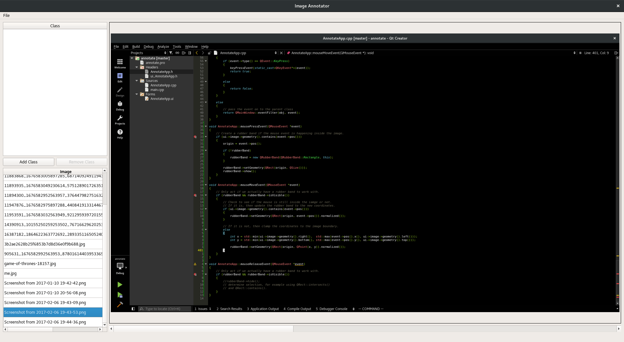Split the Projects side pane

(184, 53)
